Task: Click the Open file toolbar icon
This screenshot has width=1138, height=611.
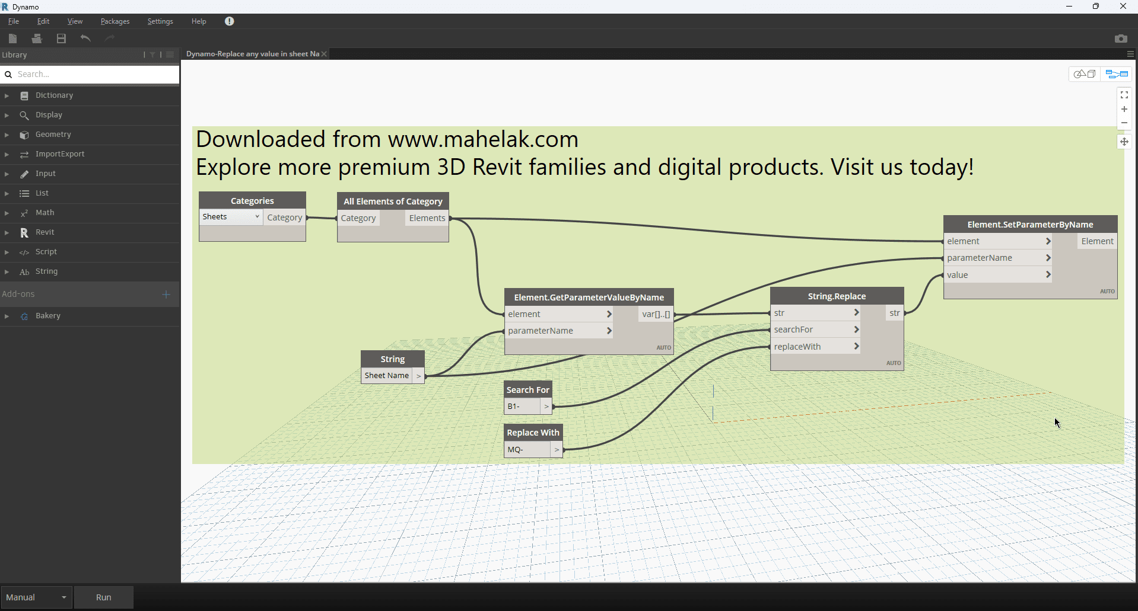Action: coord(37,39)
